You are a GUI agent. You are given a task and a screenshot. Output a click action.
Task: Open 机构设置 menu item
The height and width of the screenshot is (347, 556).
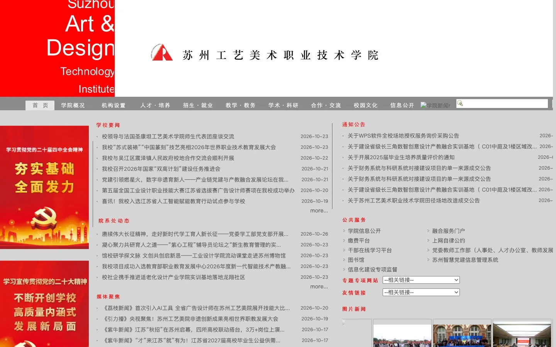(x=114, y=105)
